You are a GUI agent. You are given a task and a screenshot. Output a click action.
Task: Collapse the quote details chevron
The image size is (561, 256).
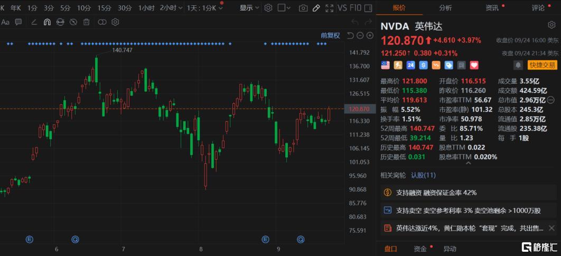tap(468, 163)
